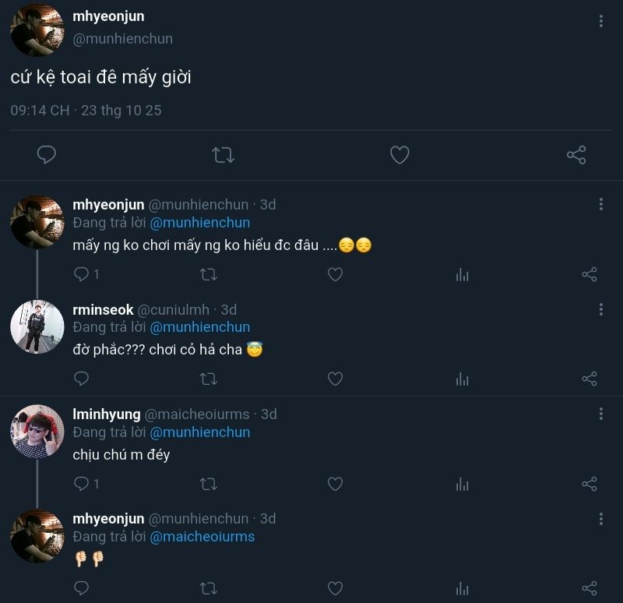Image resolution: width=623 pixels, height=603 pixels.
Task: Open more options menu for main tweet
Action: pyautogui.click(x=600, y=21)
